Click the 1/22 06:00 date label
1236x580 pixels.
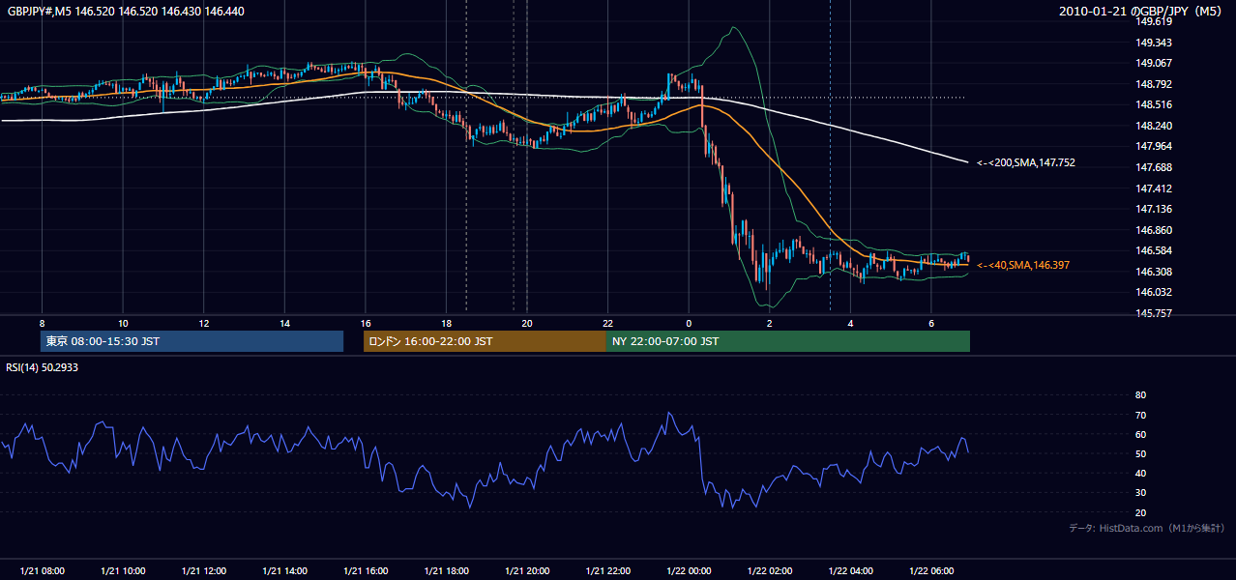[931, 571]
